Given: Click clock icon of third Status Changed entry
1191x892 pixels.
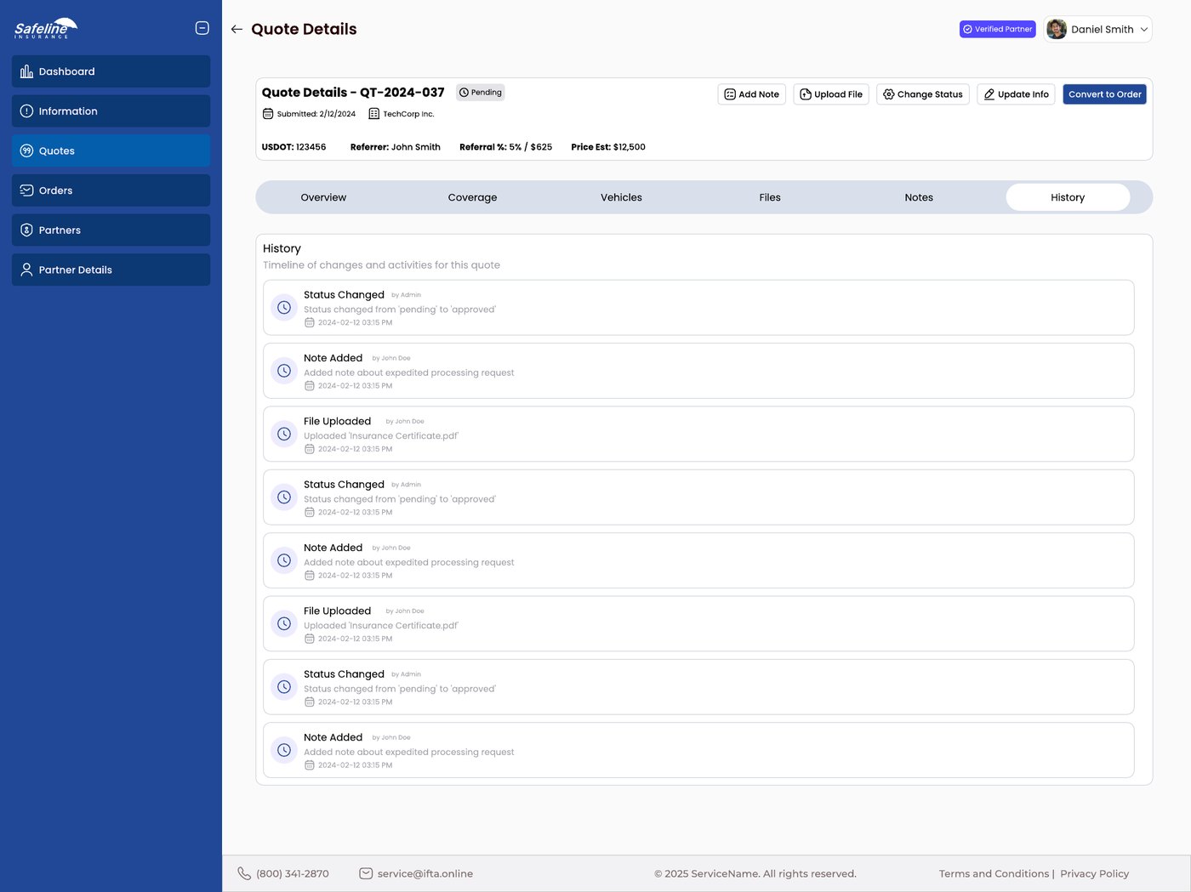Looking at the screenshot, I should [x=284, y=687].
